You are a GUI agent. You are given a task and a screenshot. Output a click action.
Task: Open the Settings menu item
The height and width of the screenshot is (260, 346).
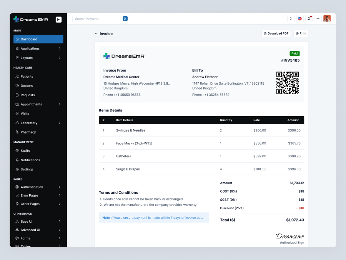click(38, 169)
